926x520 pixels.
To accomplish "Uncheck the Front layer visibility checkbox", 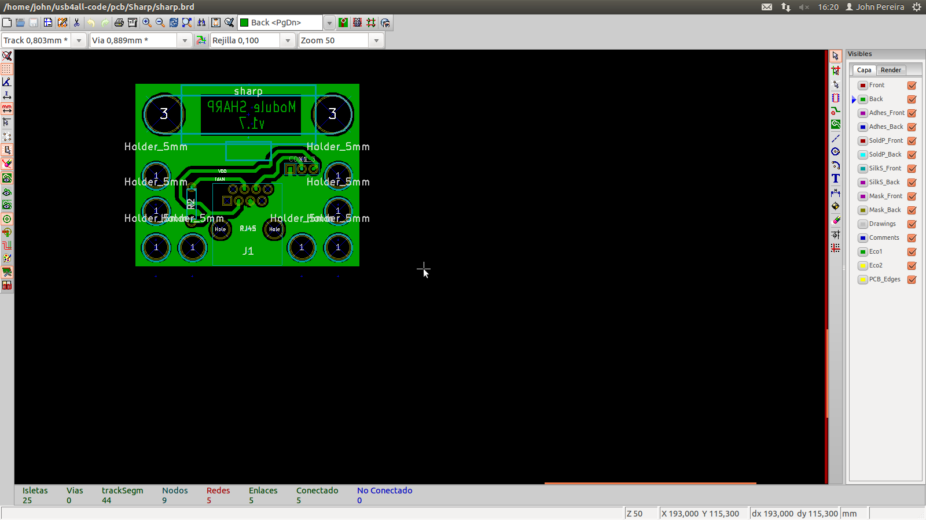I will point(912,86).
